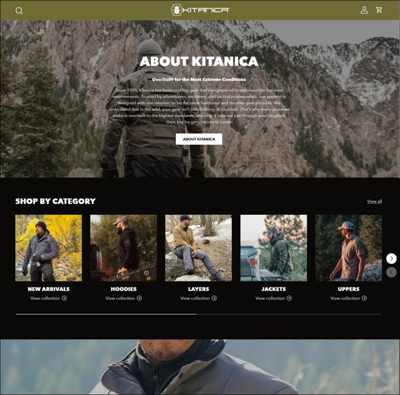Open the account profile icon
The height and width of the screenshot is (395, 400).
364,10
